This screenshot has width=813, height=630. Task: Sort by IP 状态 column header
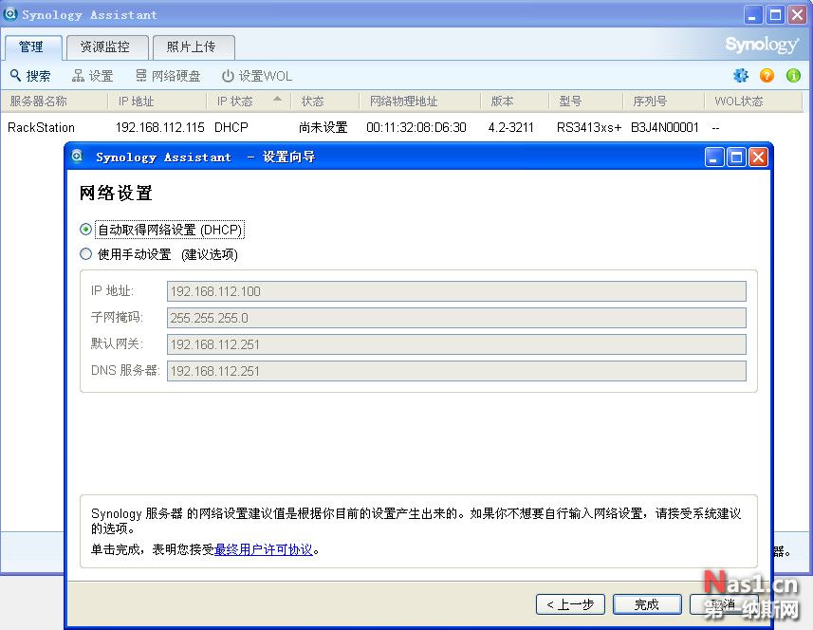(x=249, y=102)
